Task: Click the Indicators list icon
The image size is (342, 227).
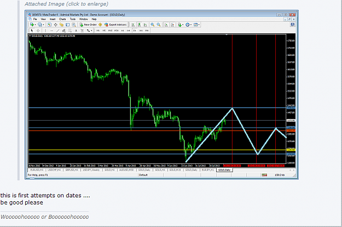Action: (x=179, y=25)
